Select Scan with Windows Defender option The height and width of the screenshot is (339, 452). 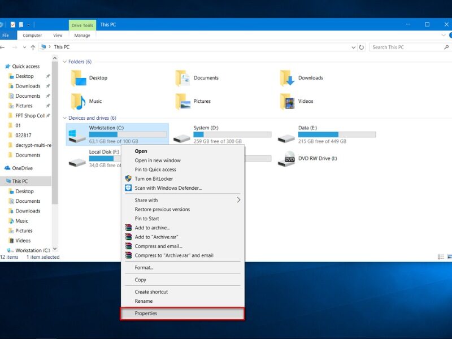168,188
